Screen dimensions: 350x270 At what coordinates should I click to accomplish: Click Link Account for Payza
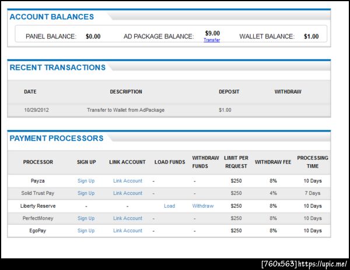click(x=128, y=181)
